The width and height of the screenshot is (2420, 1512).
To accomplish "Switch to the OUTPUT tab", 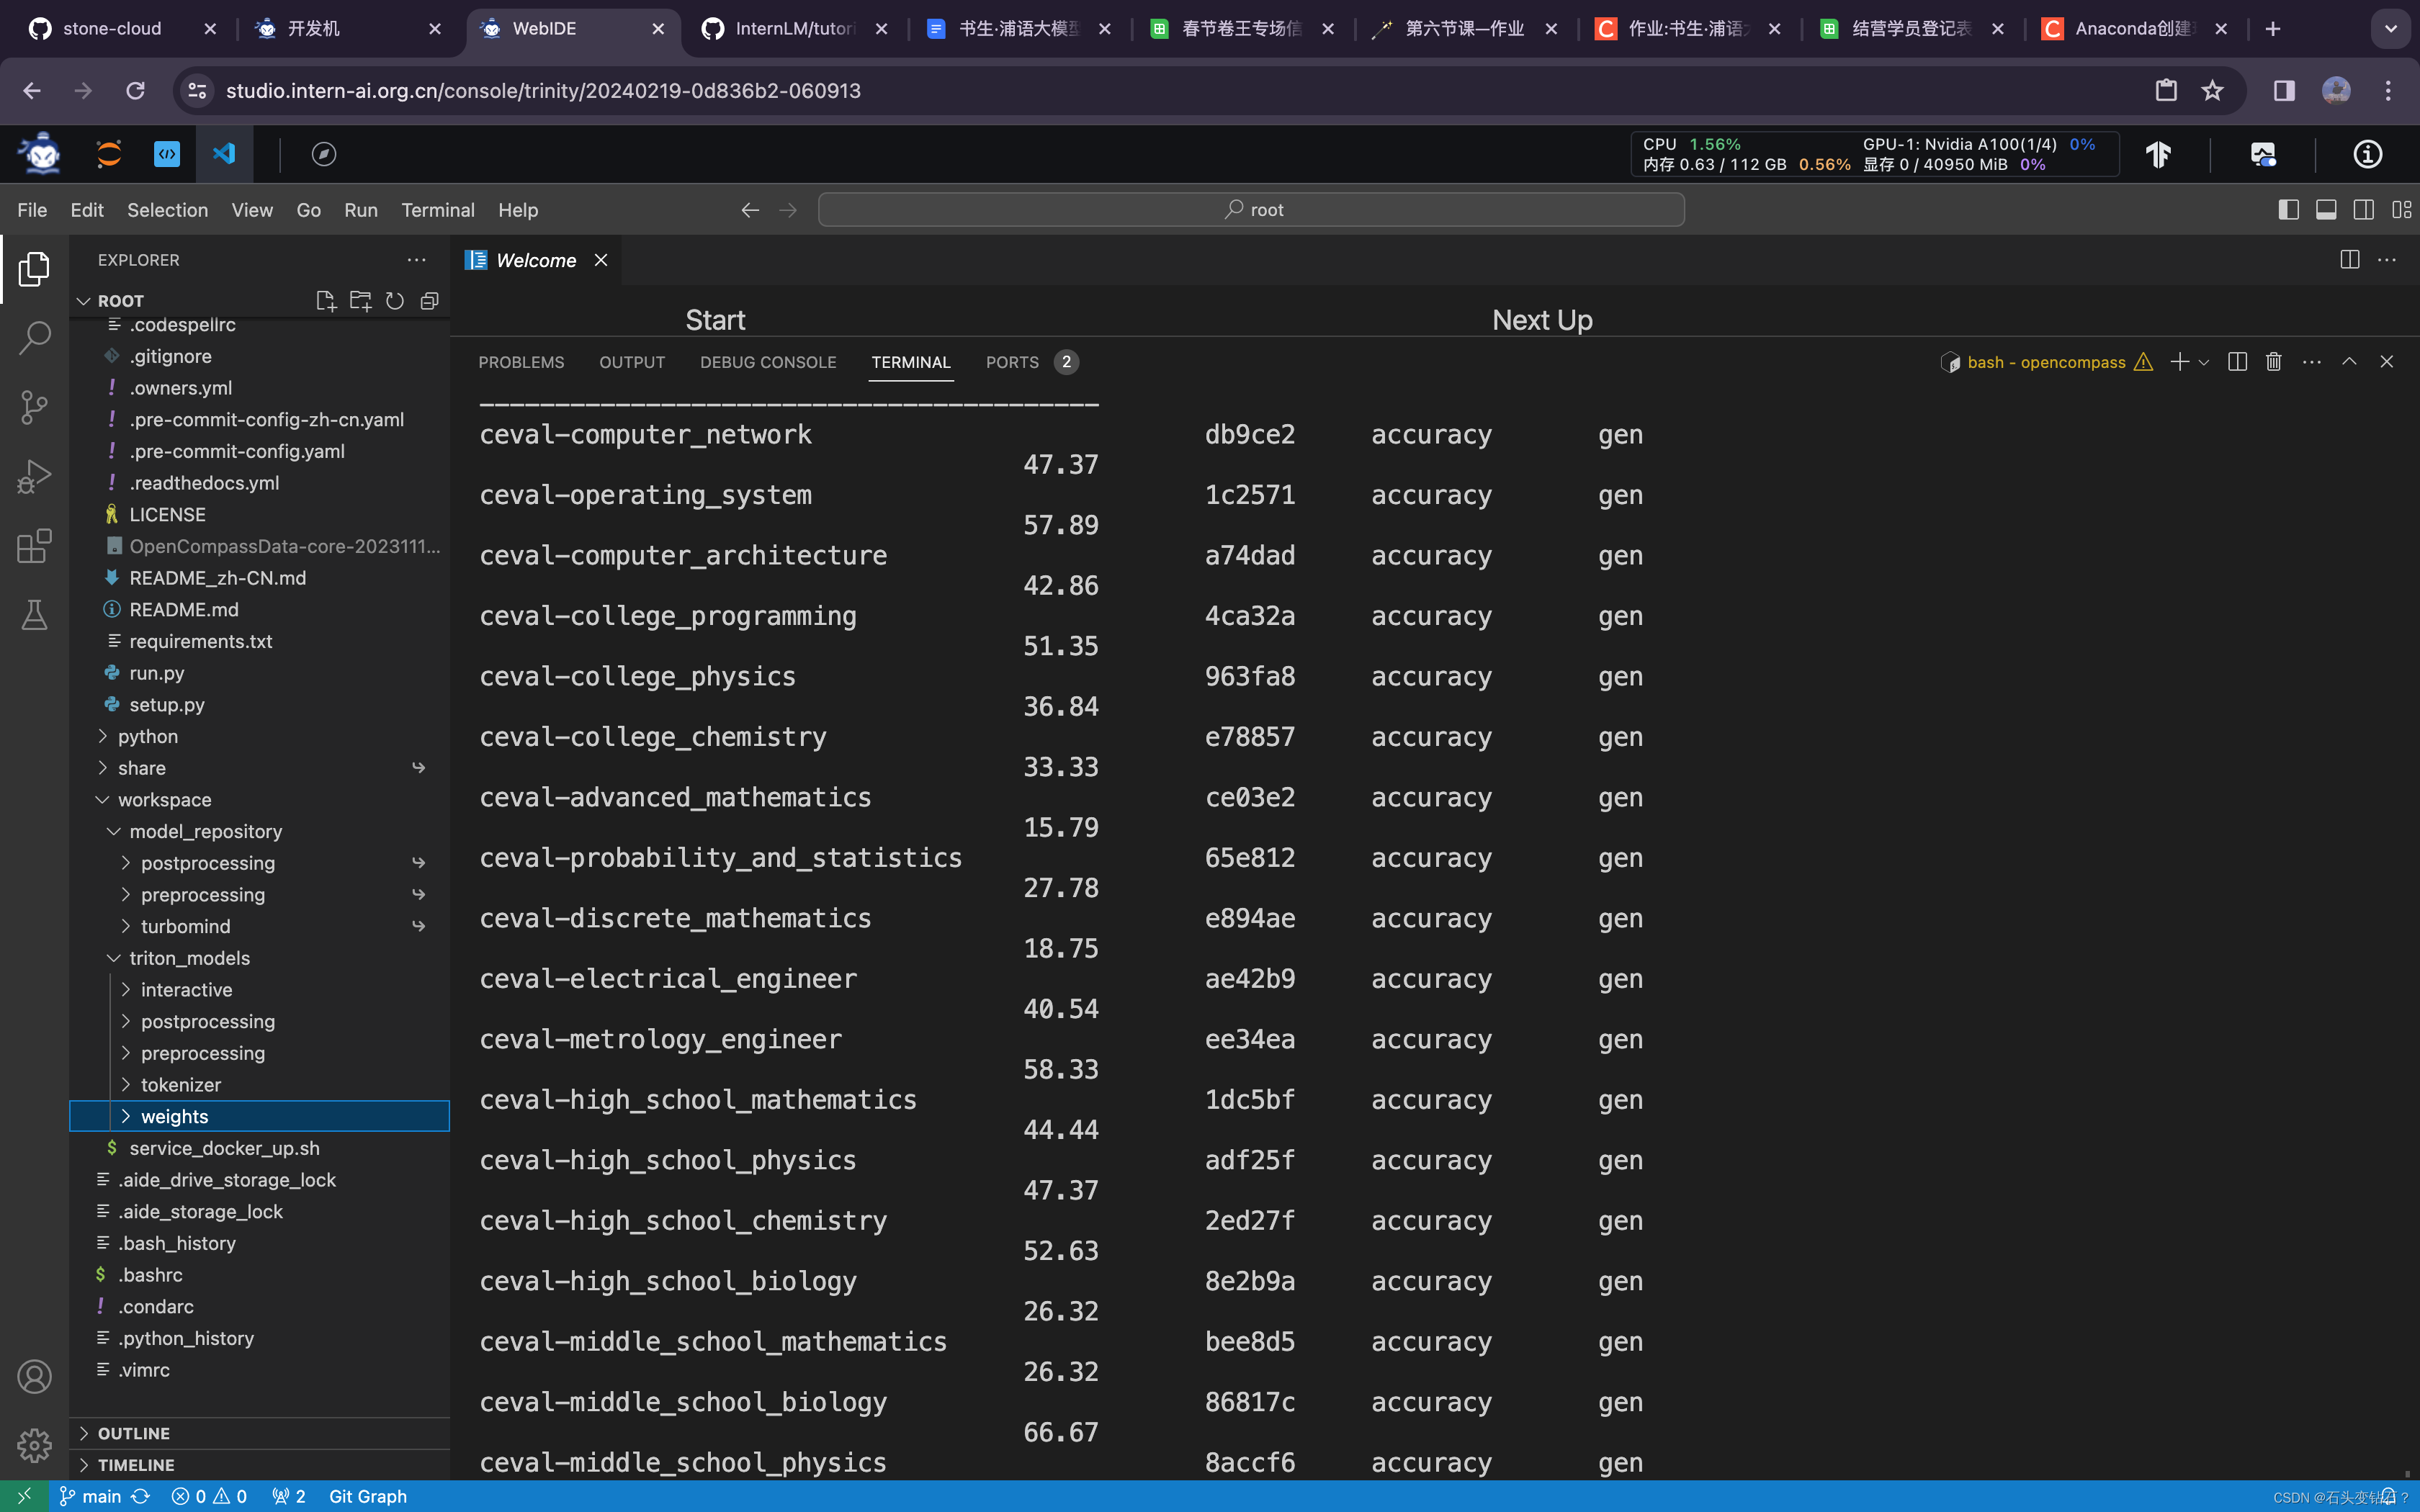I will [632, 362].
